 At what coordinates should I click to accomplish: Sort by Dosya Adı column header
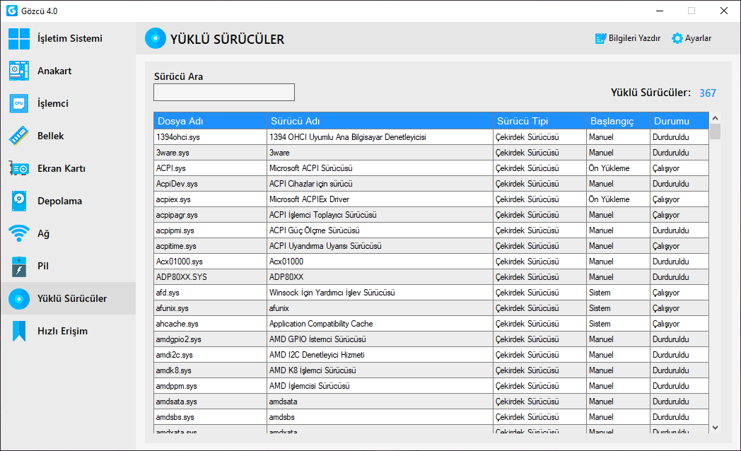tap(210, 121)
